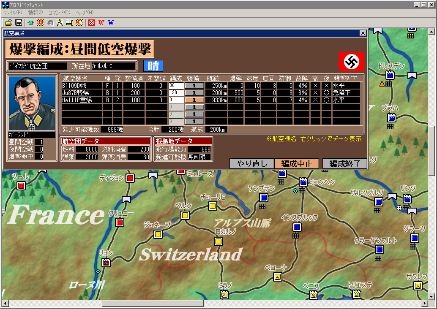This screenshot has width=437, height=309.
Task: Click the 装備 button for Ju87B軽爆
Action: click(194, 93)
